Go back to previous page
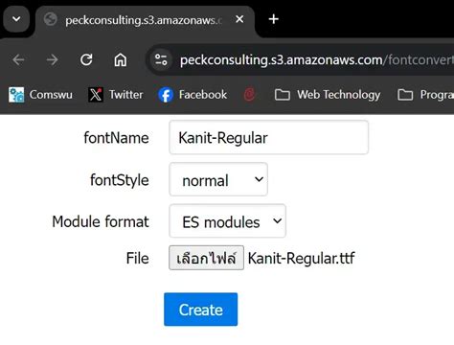This screenshot has width=454, height=345. click(18, 59)
